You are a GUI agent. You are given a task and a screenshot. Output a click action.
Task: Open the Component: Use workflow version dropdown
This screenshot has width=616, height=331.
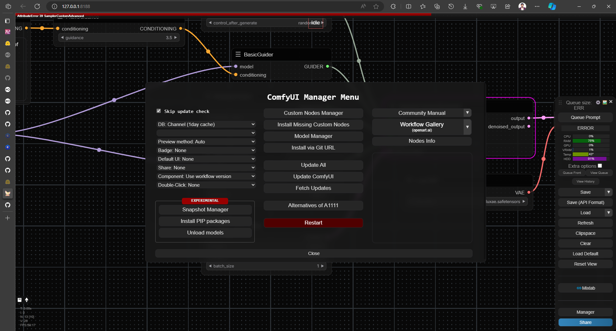(206, 176)
